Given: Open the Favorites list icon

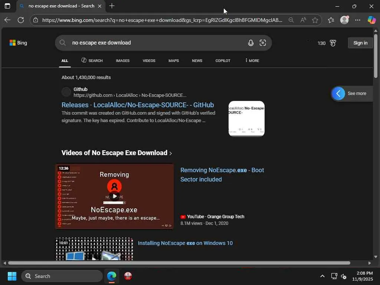Looking at the screenshot, I should coord(331,20).
